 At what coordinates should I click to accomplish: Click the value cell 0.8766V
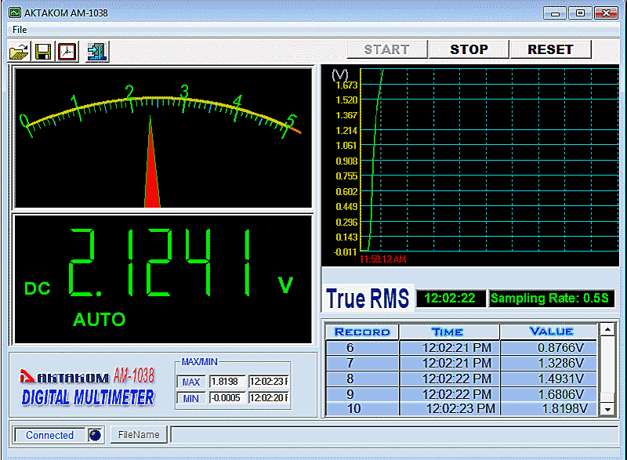point(549,348)
